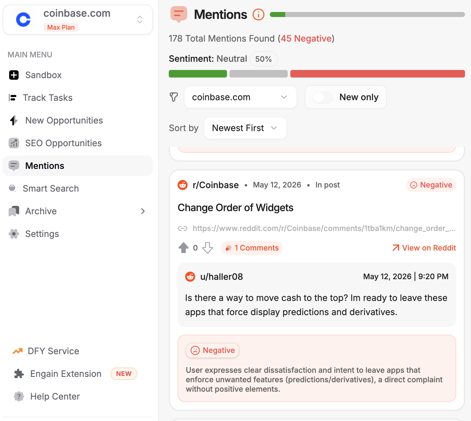Click the vote score 0 count
The height and width of the screenshot is (421, 471).
click(x=196, y=248)
